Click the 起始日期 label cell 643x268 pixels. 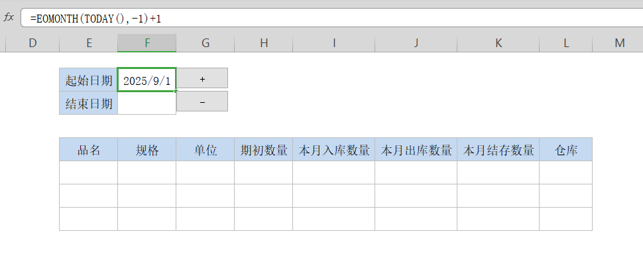89,80
